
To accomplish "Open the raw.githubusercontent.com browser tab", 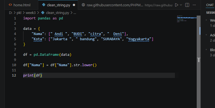I will tap(115, 5).
